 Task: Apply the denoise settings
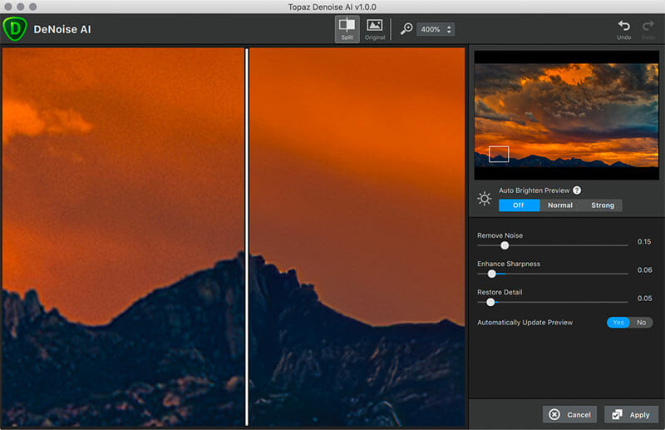[x=631, y=414]
